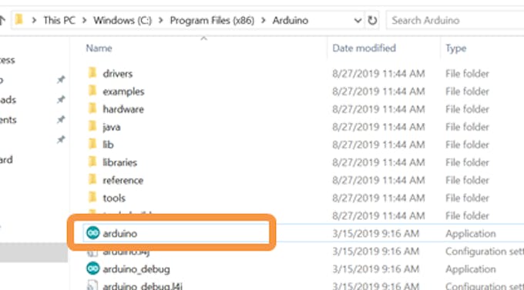Select the 'arduino_debug' file name

point(136,269)
